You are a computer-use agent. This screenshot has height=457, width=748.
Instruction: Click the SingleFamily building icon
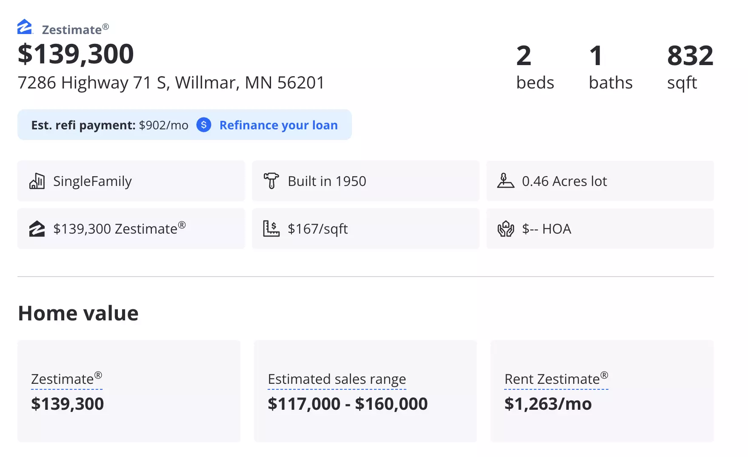(37, 181)
